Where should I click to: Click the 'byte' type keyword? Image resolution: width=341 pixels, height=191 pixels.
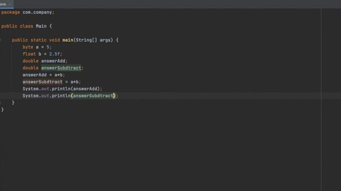coord(28,47)
